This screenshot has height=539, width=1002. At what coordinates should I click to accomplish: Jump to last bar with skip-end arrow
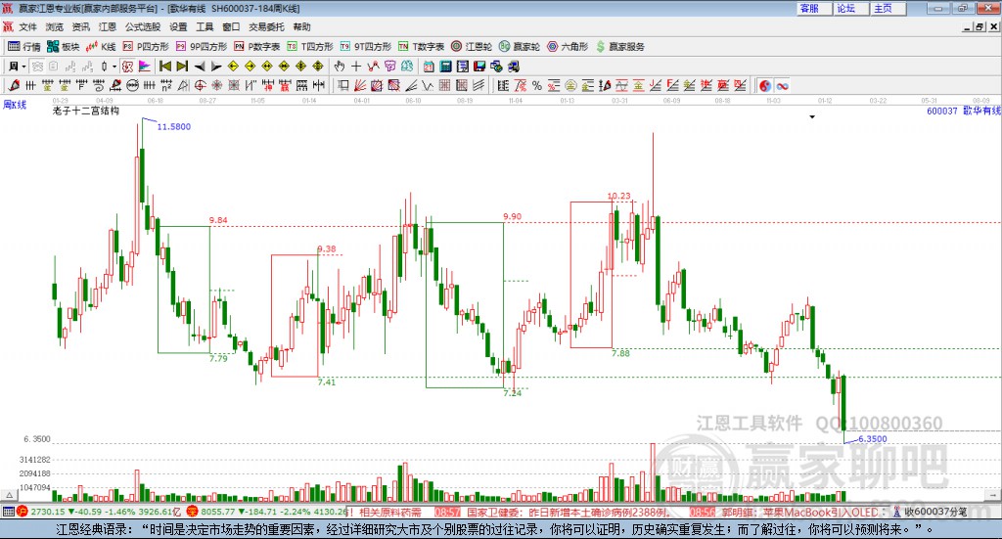(182, 67)
